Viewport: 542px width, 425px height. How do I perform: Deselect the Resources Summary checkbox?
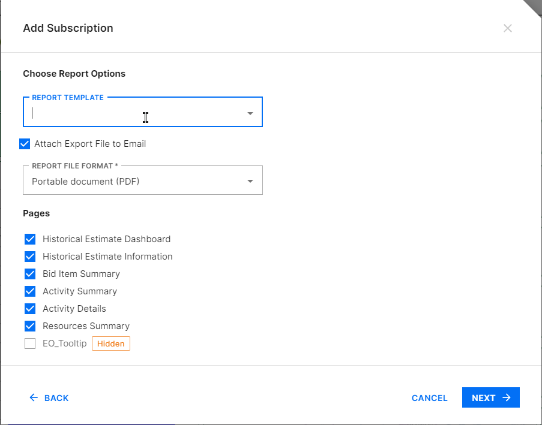tap(30, 326)
